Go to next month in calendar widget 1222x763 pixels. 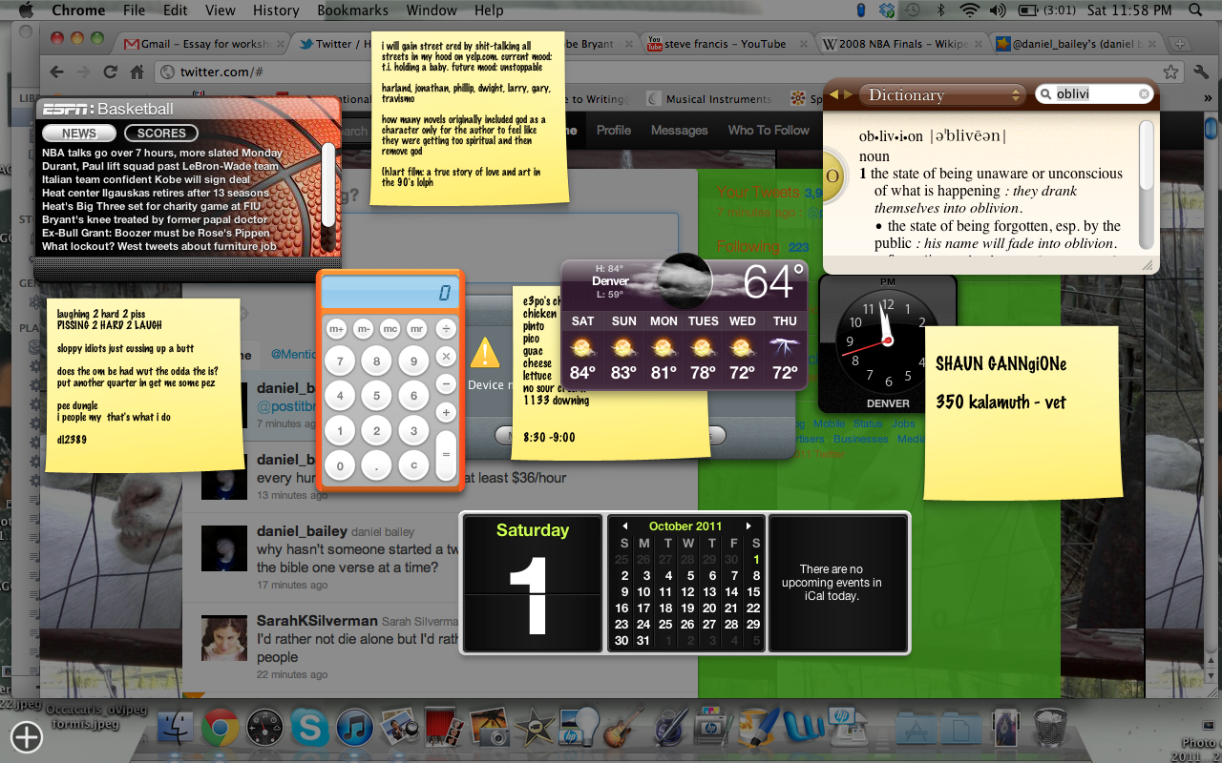click(749, 526)
